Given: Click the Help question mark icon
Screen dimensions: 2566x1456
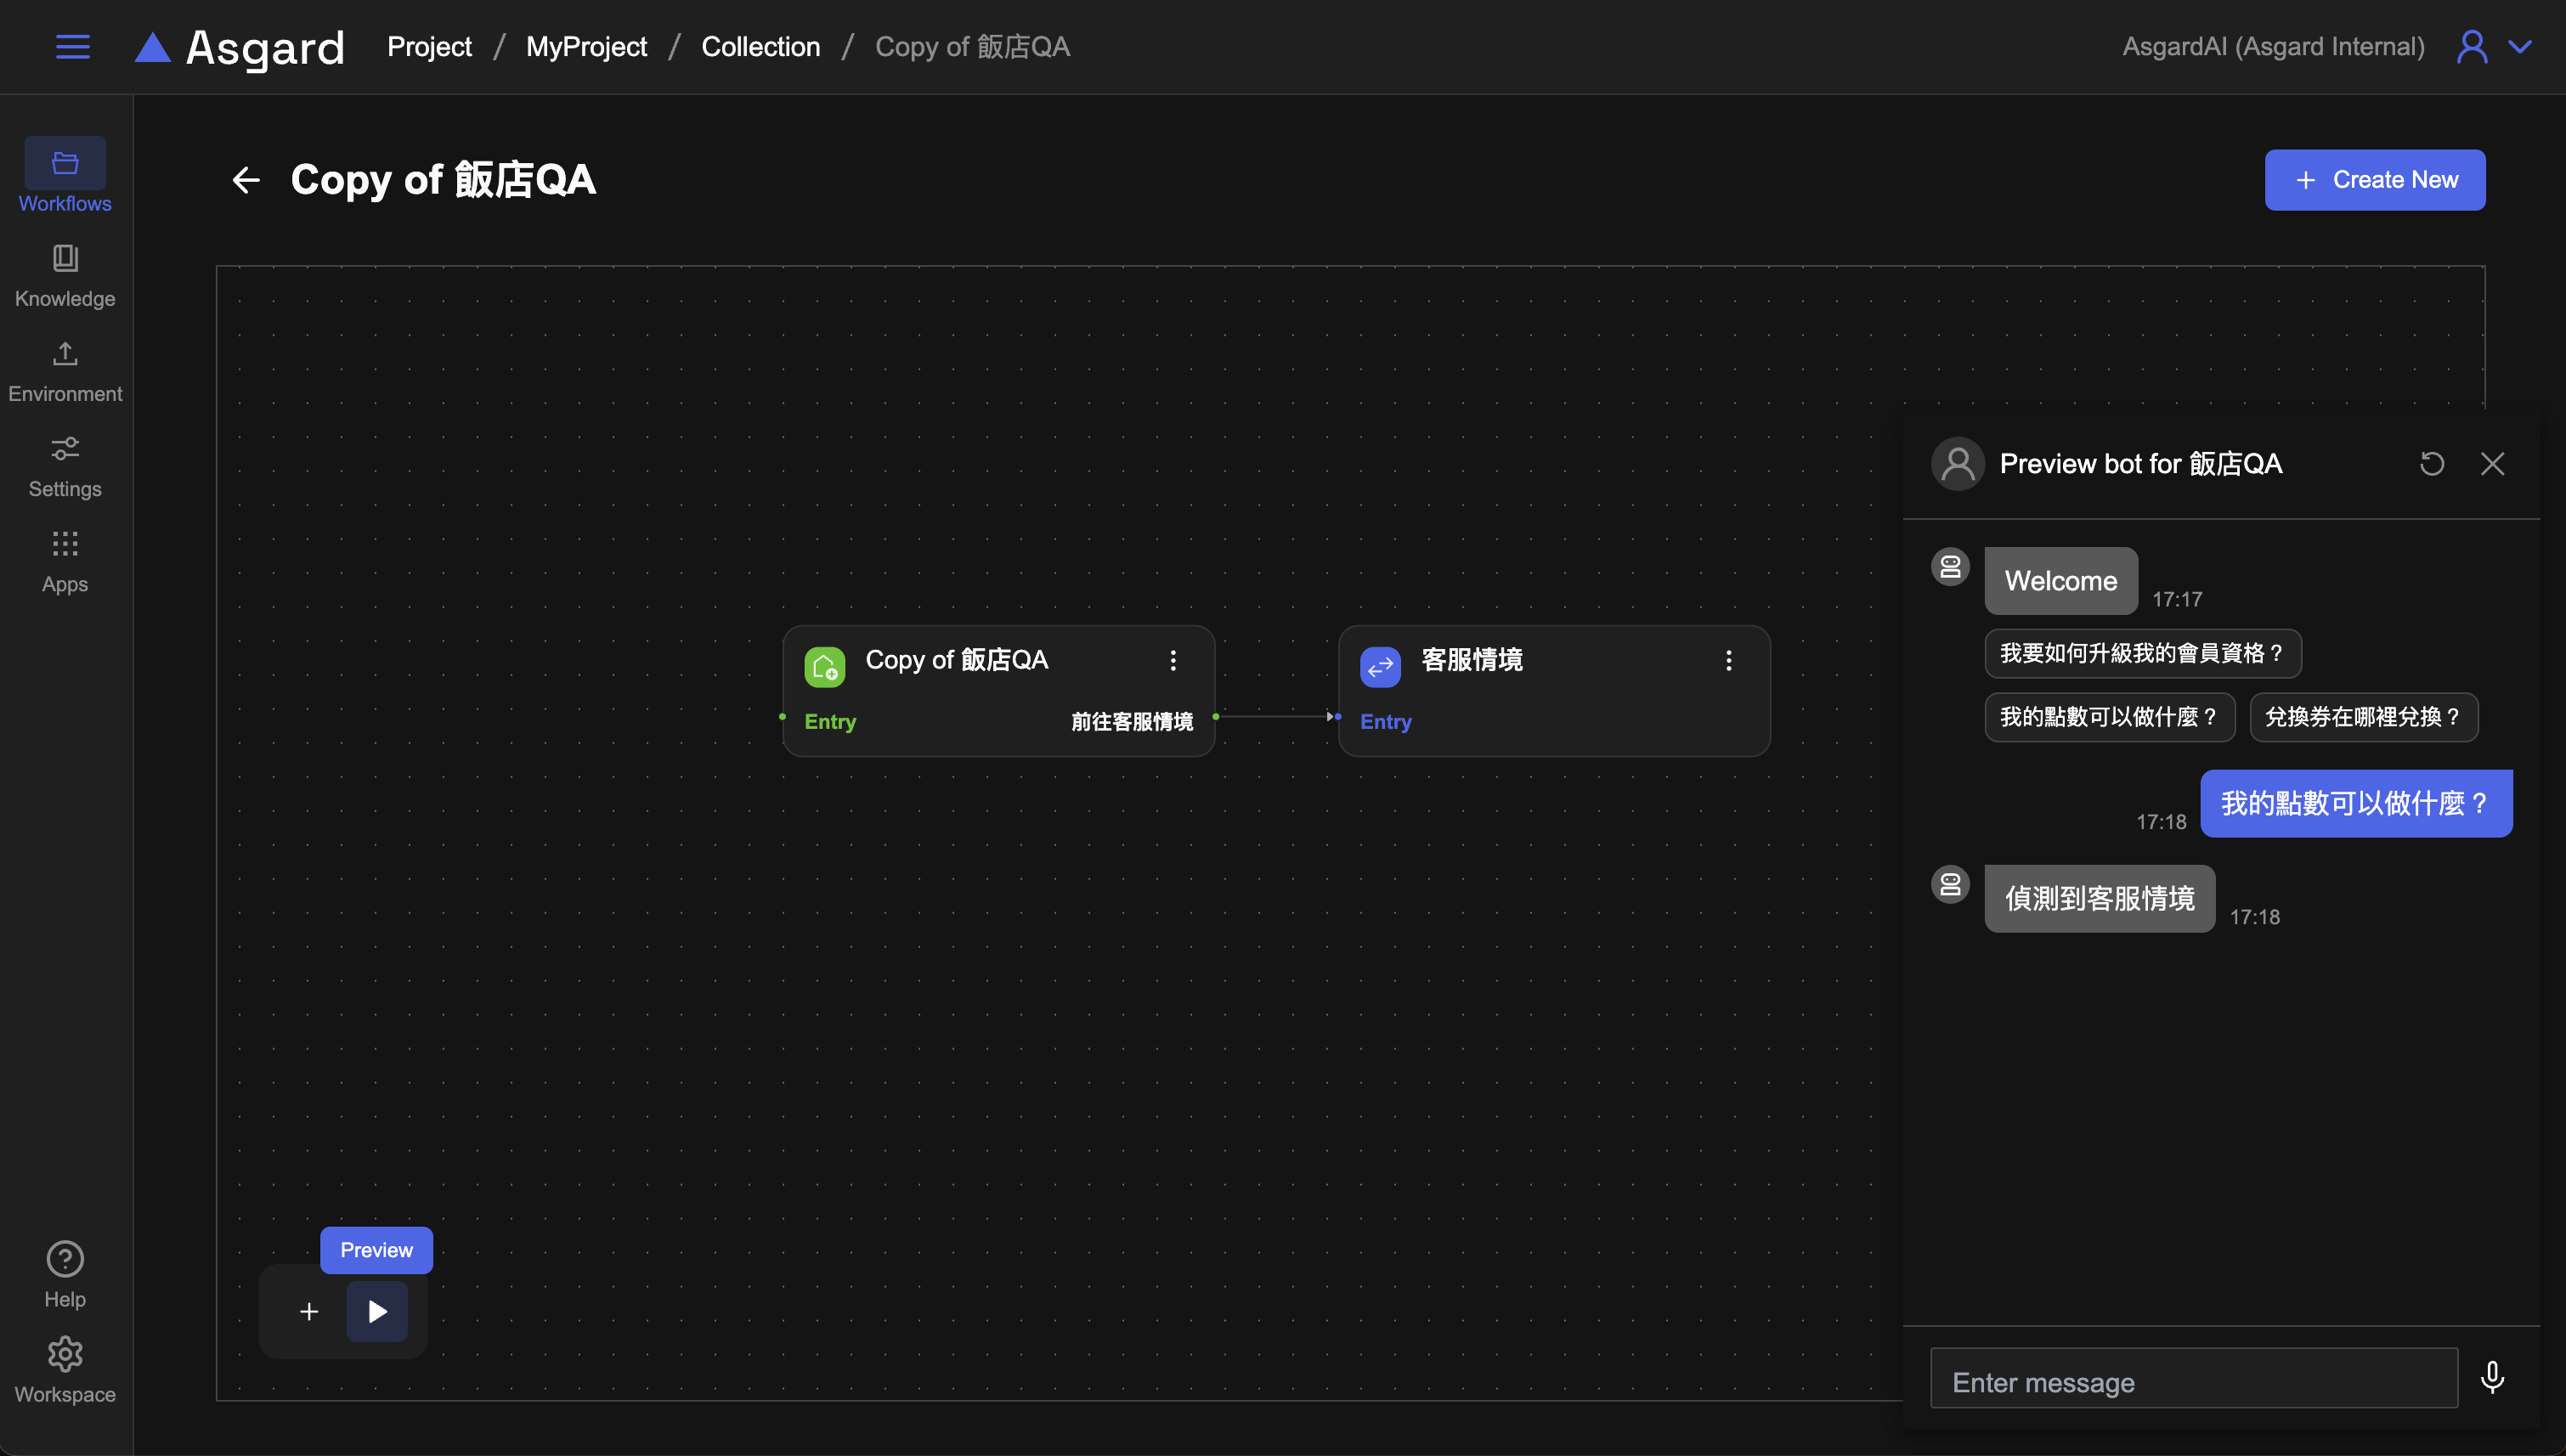Looking at the screenshot, I should coord(65,1259).
